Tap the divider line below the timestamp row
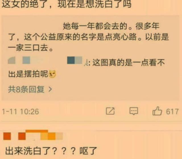182x159 pixels. point(91,121)
